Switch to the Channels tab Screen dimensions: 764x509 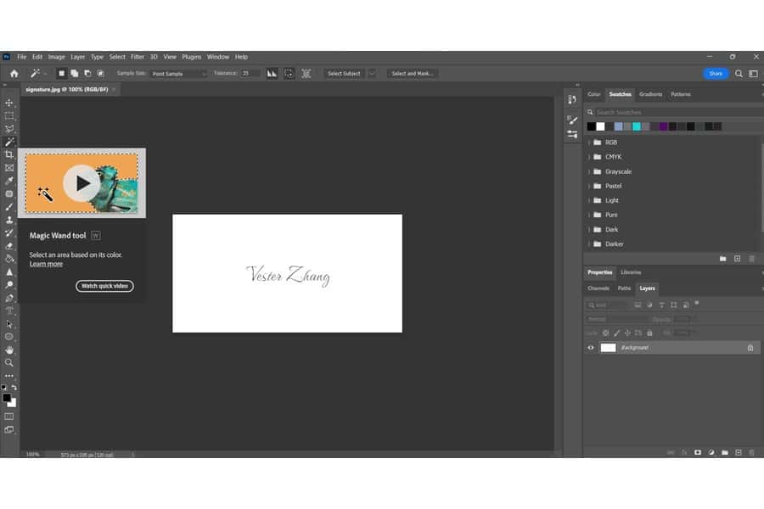(598, 288)
